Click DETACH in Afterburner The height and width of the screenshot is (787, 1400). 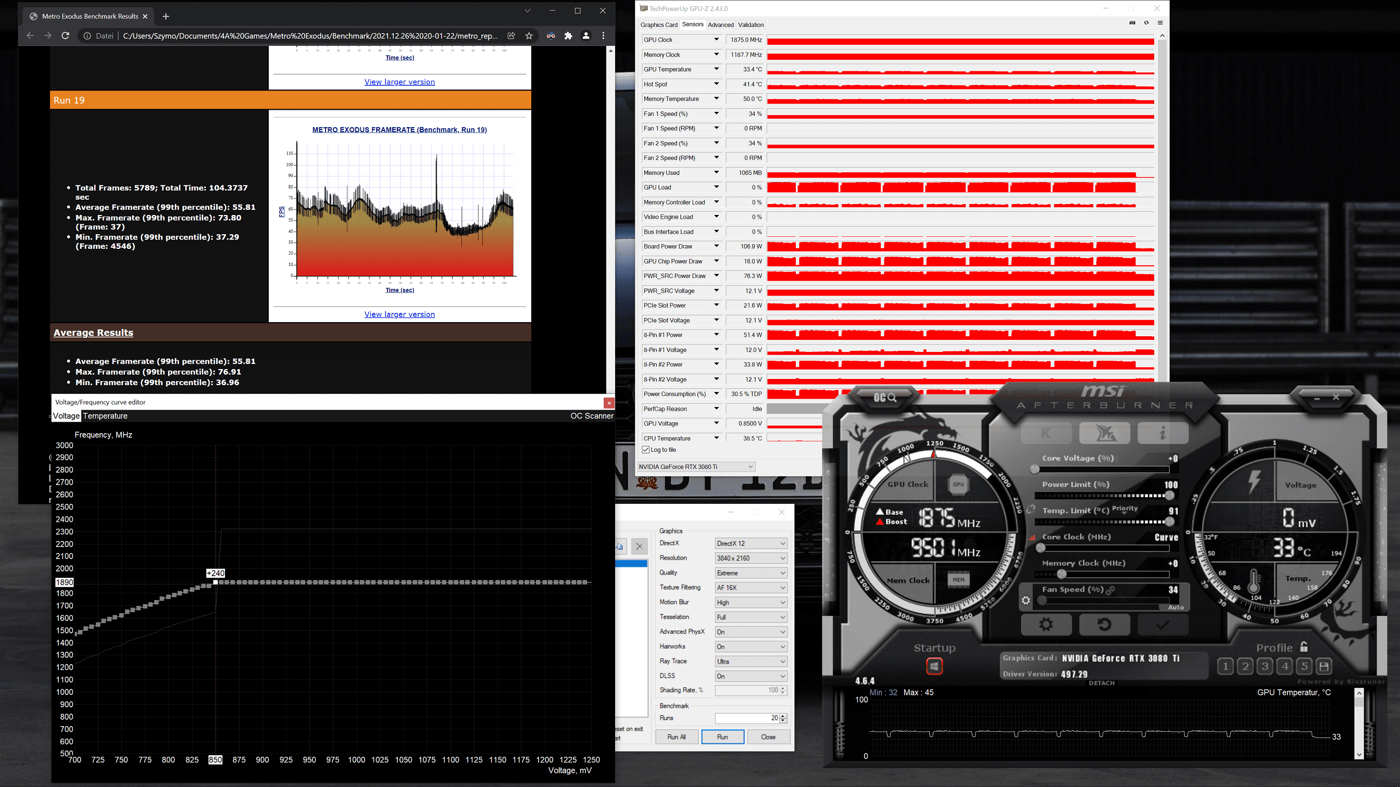(x=1102, y=683)
